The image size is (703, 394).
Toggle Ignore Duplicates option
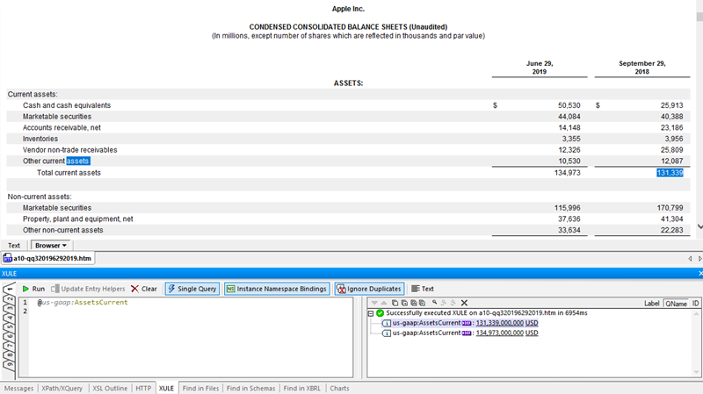pyautogui.click(x=368, y=289)
